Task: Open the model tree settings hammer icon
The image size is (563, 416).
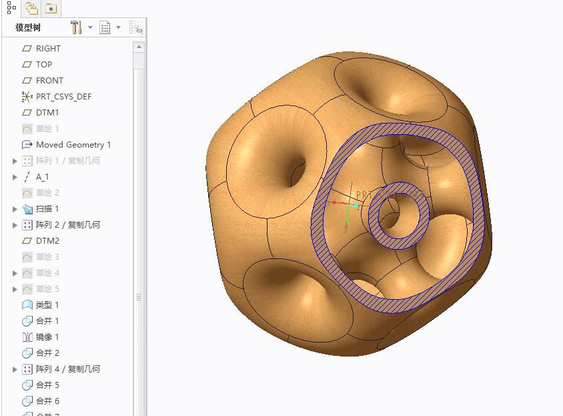Action: [x=75, y=27]
